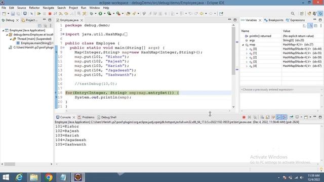Click the editor vertical scrollbar thumb
Screen dimensions: 324x182
pos(233,51)
